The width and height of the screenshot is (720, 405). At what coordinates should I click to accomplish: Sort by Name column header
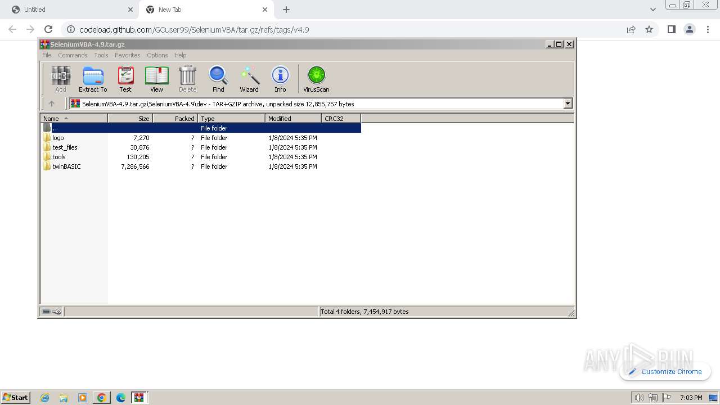74,119
